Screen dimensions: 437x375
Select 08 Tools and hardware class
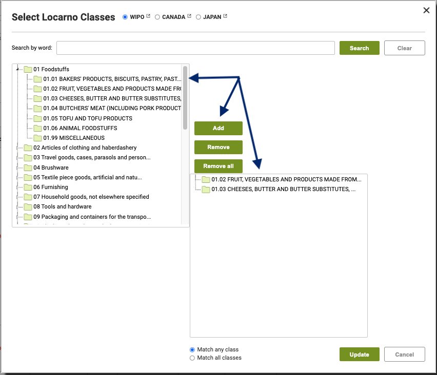63,207
